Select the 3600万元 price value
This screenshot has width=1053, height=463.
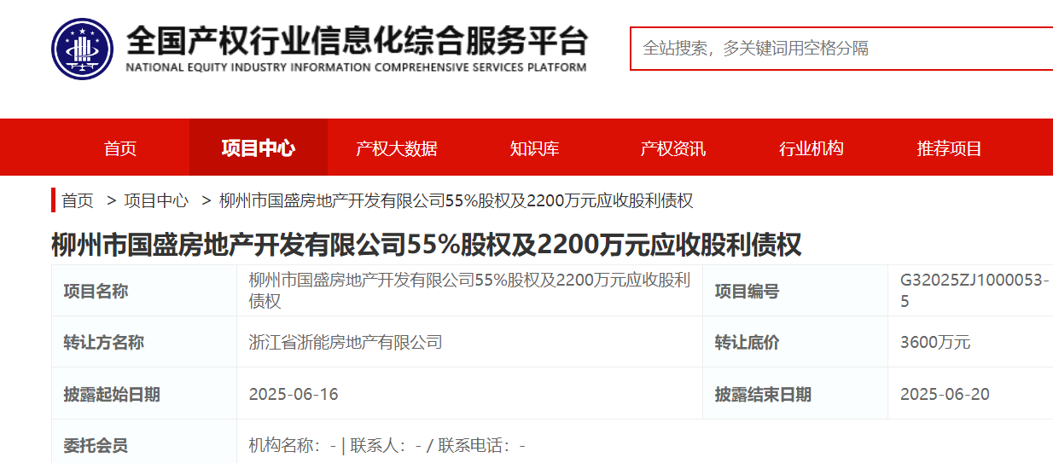point(935,343)
